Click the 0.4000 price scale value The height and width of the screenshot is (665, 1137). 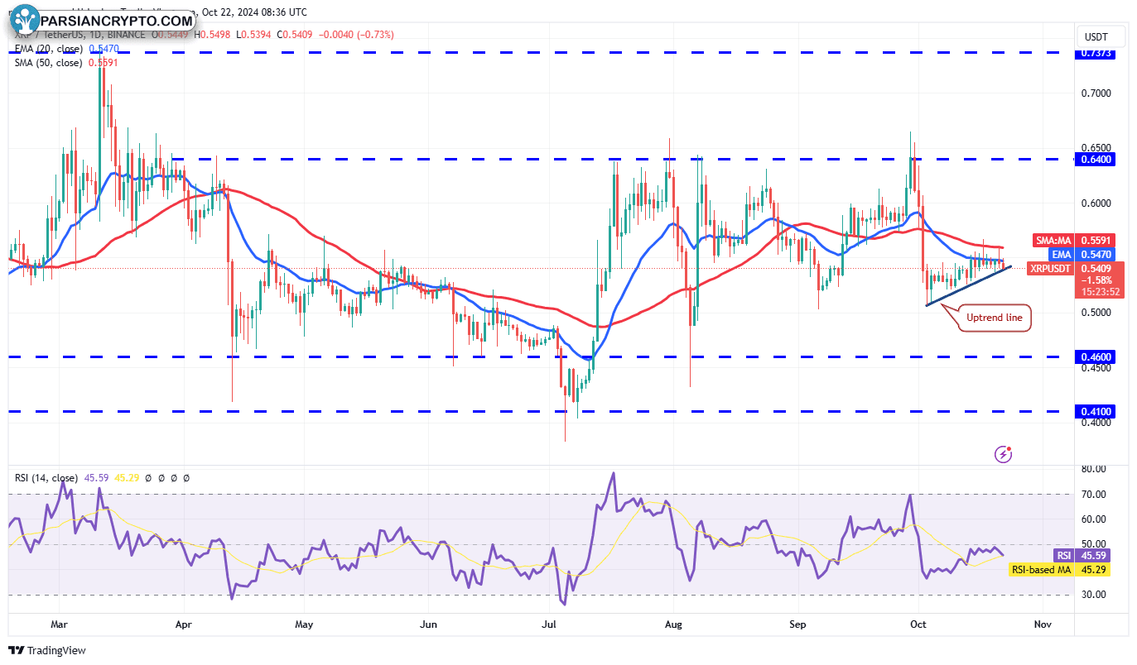(1096, 423)
